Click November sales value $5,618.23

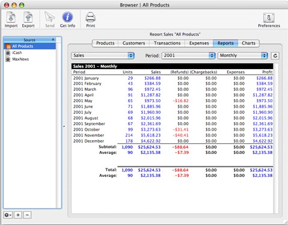[151, 135]
